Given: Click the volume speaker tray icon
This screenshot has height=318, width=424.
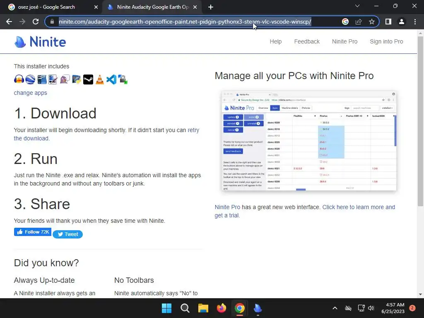Looking at the screenshot, I should click(371, 308).
